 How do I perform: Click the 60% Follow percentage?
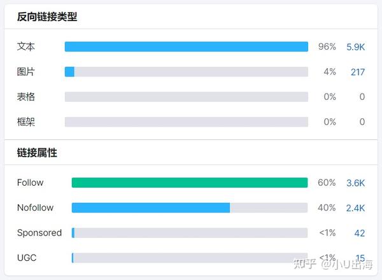point(327,183)
